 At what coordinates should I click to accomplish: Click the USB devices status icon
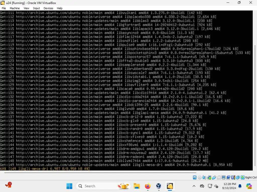[x=214, y=177]
